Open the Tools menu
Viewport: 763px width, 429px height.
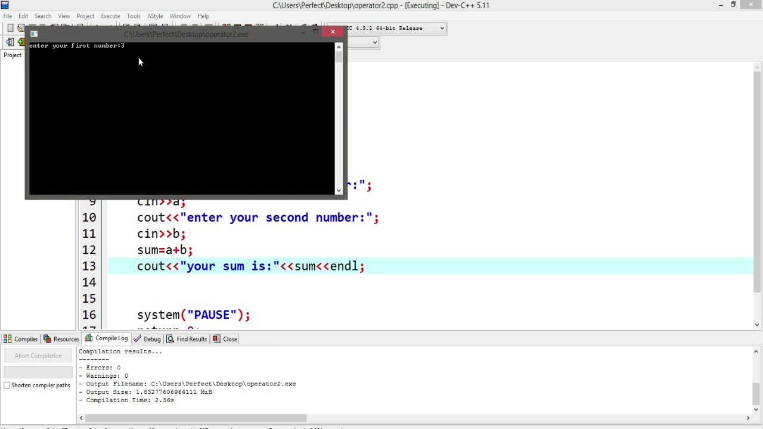click(134, 16)
